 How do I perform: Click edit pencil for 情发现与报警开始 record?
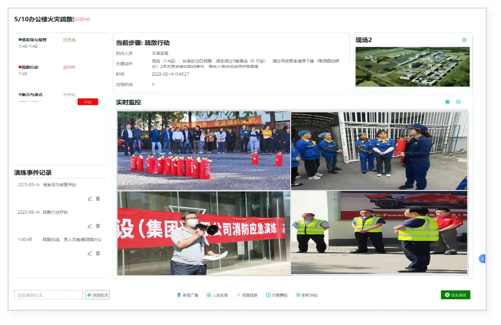click(x=90, y=199)
